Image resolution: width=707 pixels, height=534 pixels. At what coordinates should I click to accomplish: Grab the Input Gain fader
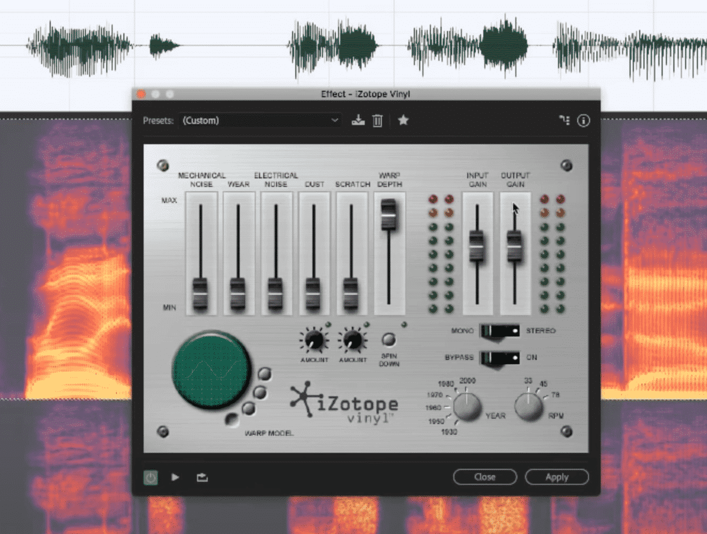[x=477, y=246]
